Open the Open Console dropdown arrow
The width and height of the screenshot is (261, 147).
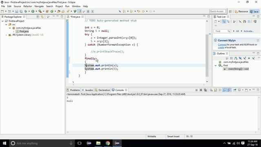[250, 90]
